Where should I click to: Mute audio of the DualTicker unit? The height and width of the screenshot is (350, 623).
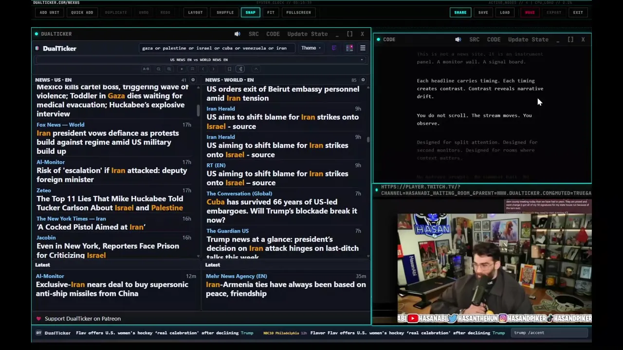pyautogui.click(x=237, y=34)
